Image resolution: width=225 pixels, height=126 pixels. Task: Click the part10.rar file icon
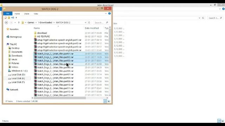click(35, 85)
